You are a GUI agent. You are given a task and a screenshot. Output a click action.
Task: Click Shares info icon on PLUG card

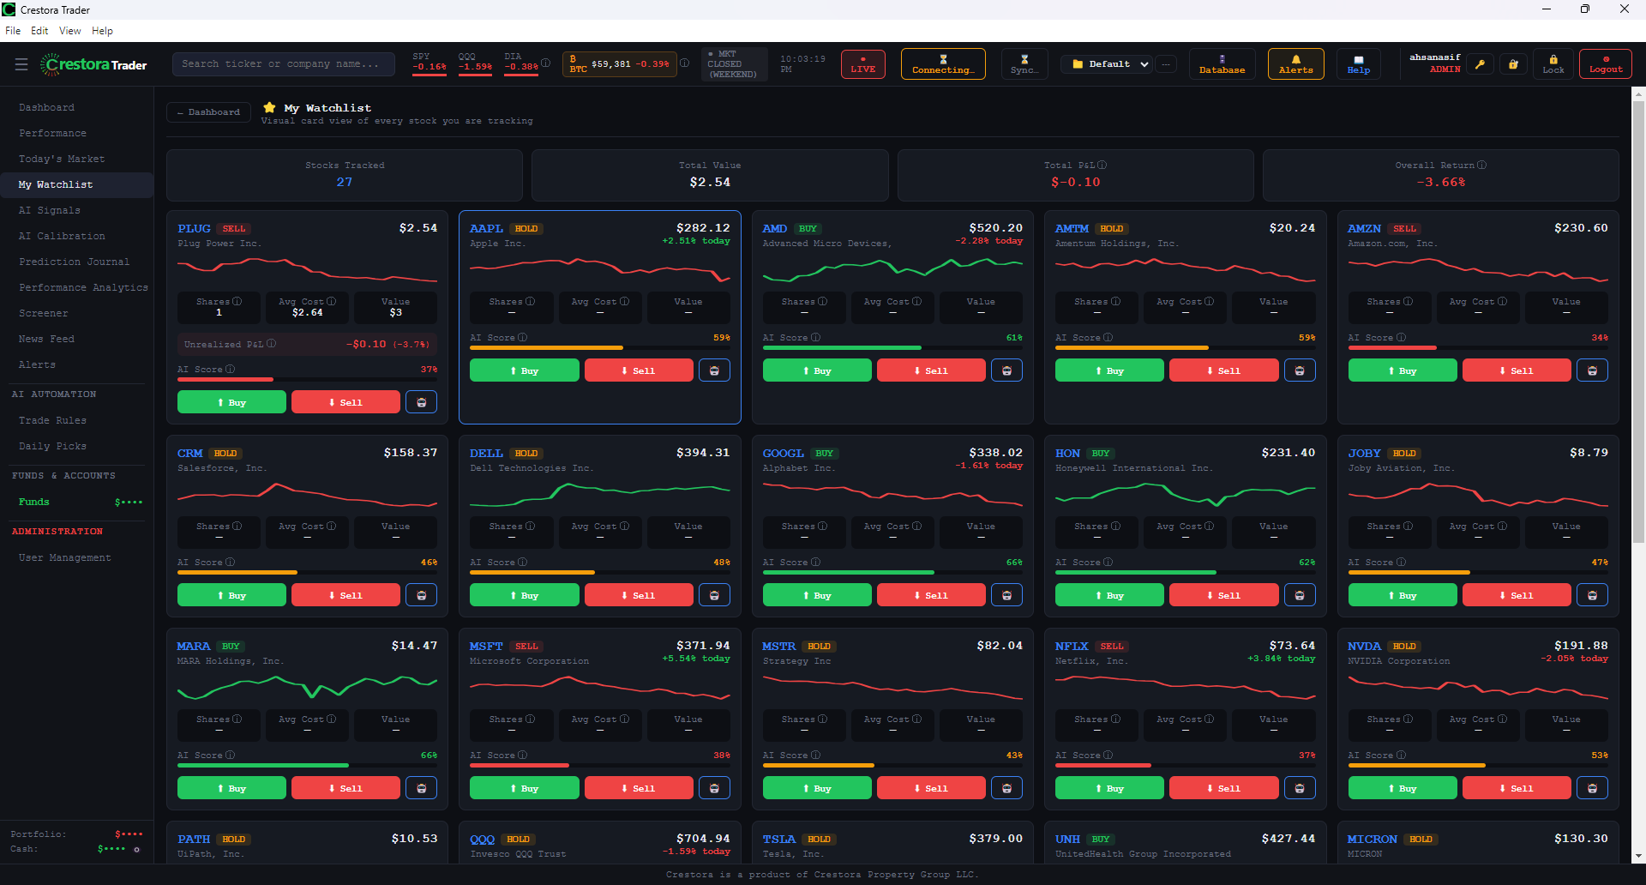(237, 302)
